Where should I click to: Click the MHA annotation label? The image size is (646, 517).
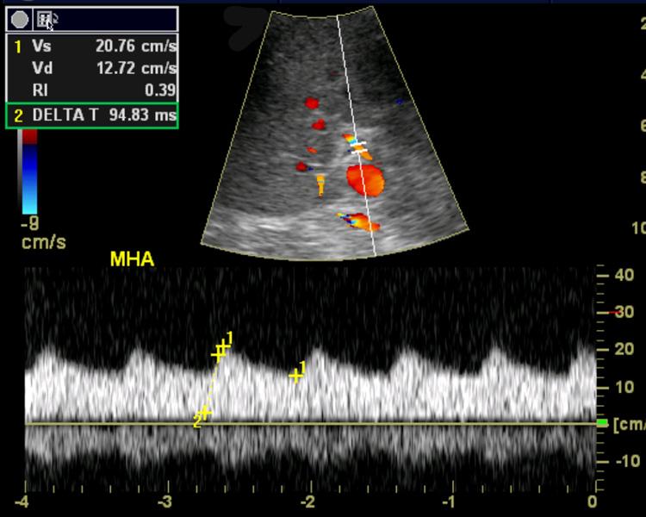coord(132,258)
